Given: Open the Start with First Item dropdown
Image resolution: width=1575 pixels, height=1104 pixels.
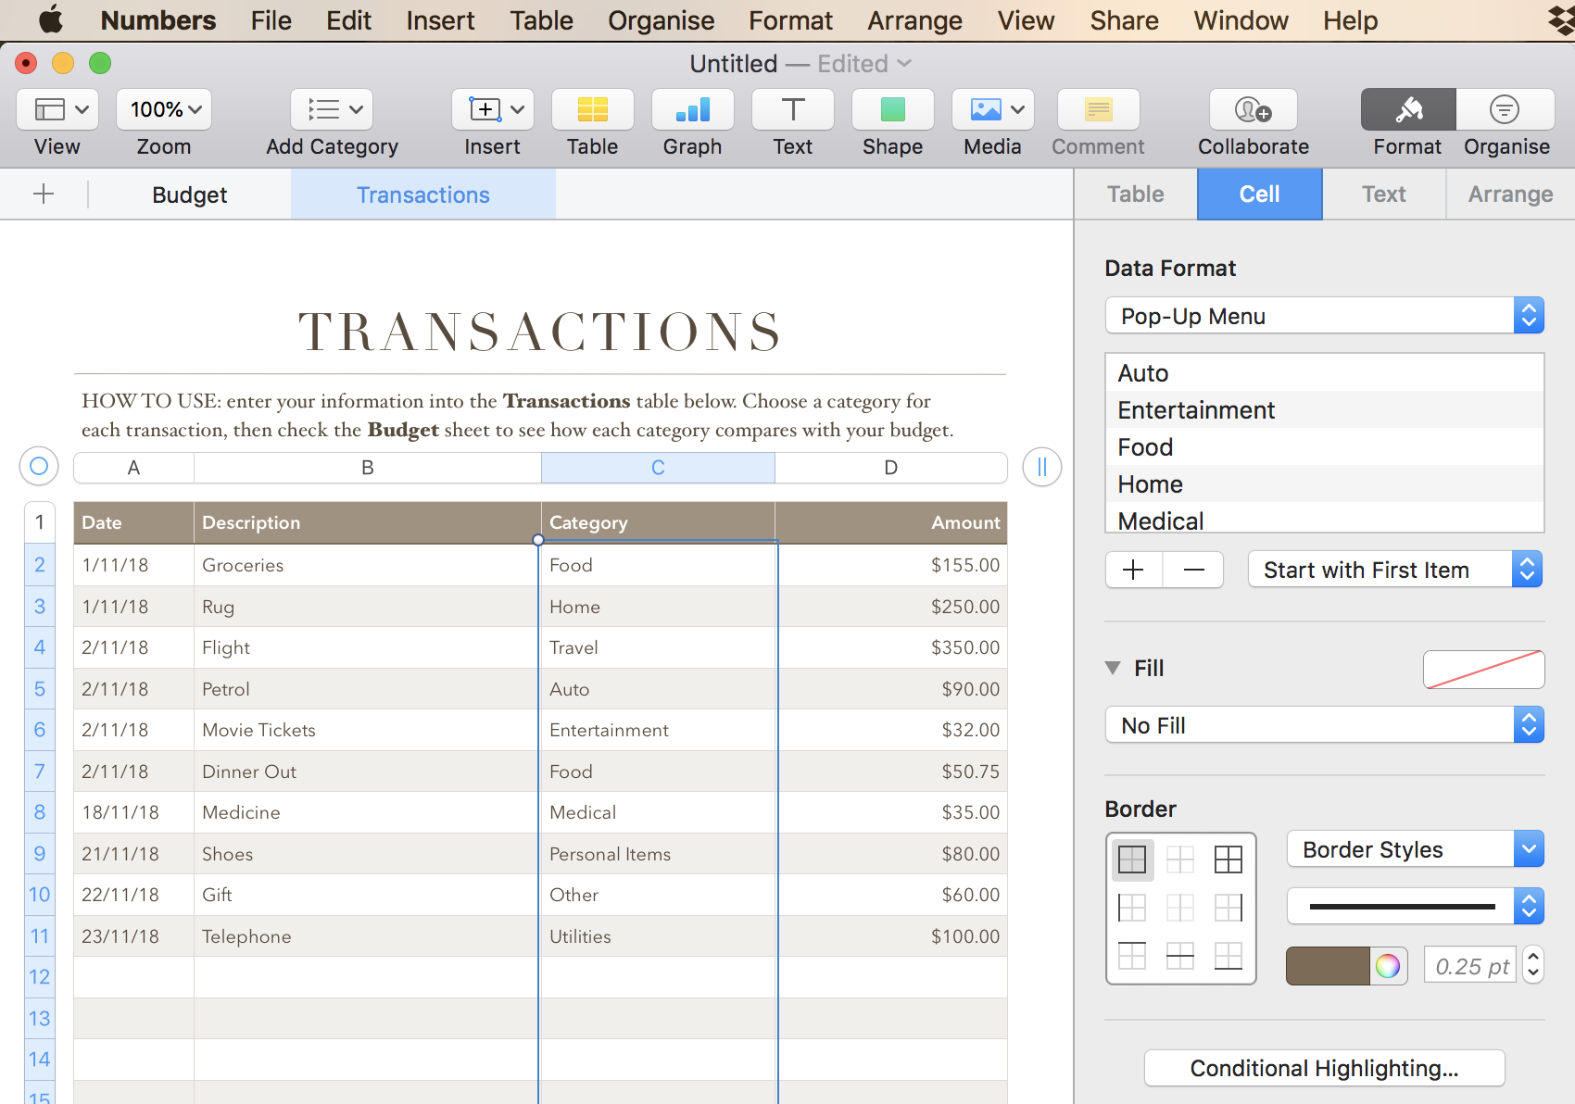Looking at the screenshot, I should (1395, 570).
